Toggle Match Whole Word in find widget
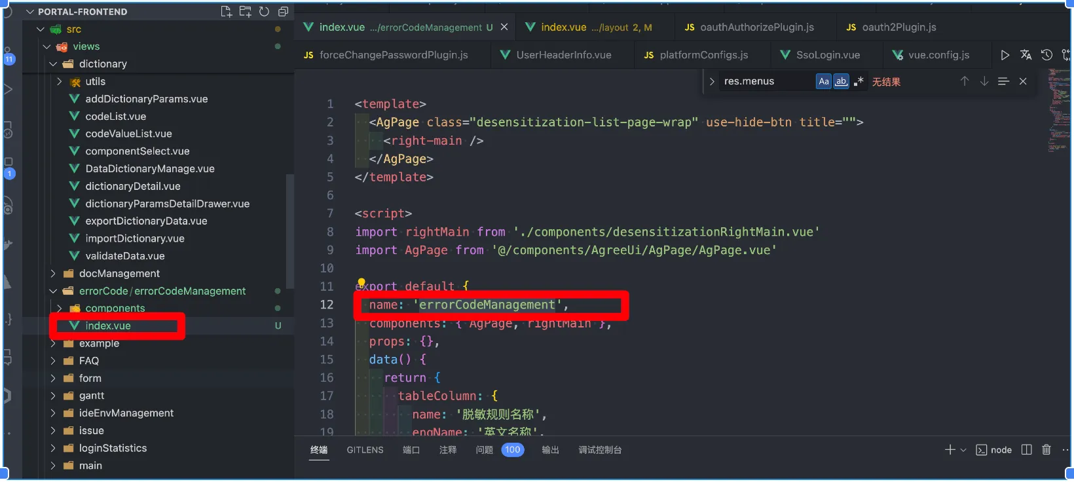The image size is (1074, 482). point(841,81)
